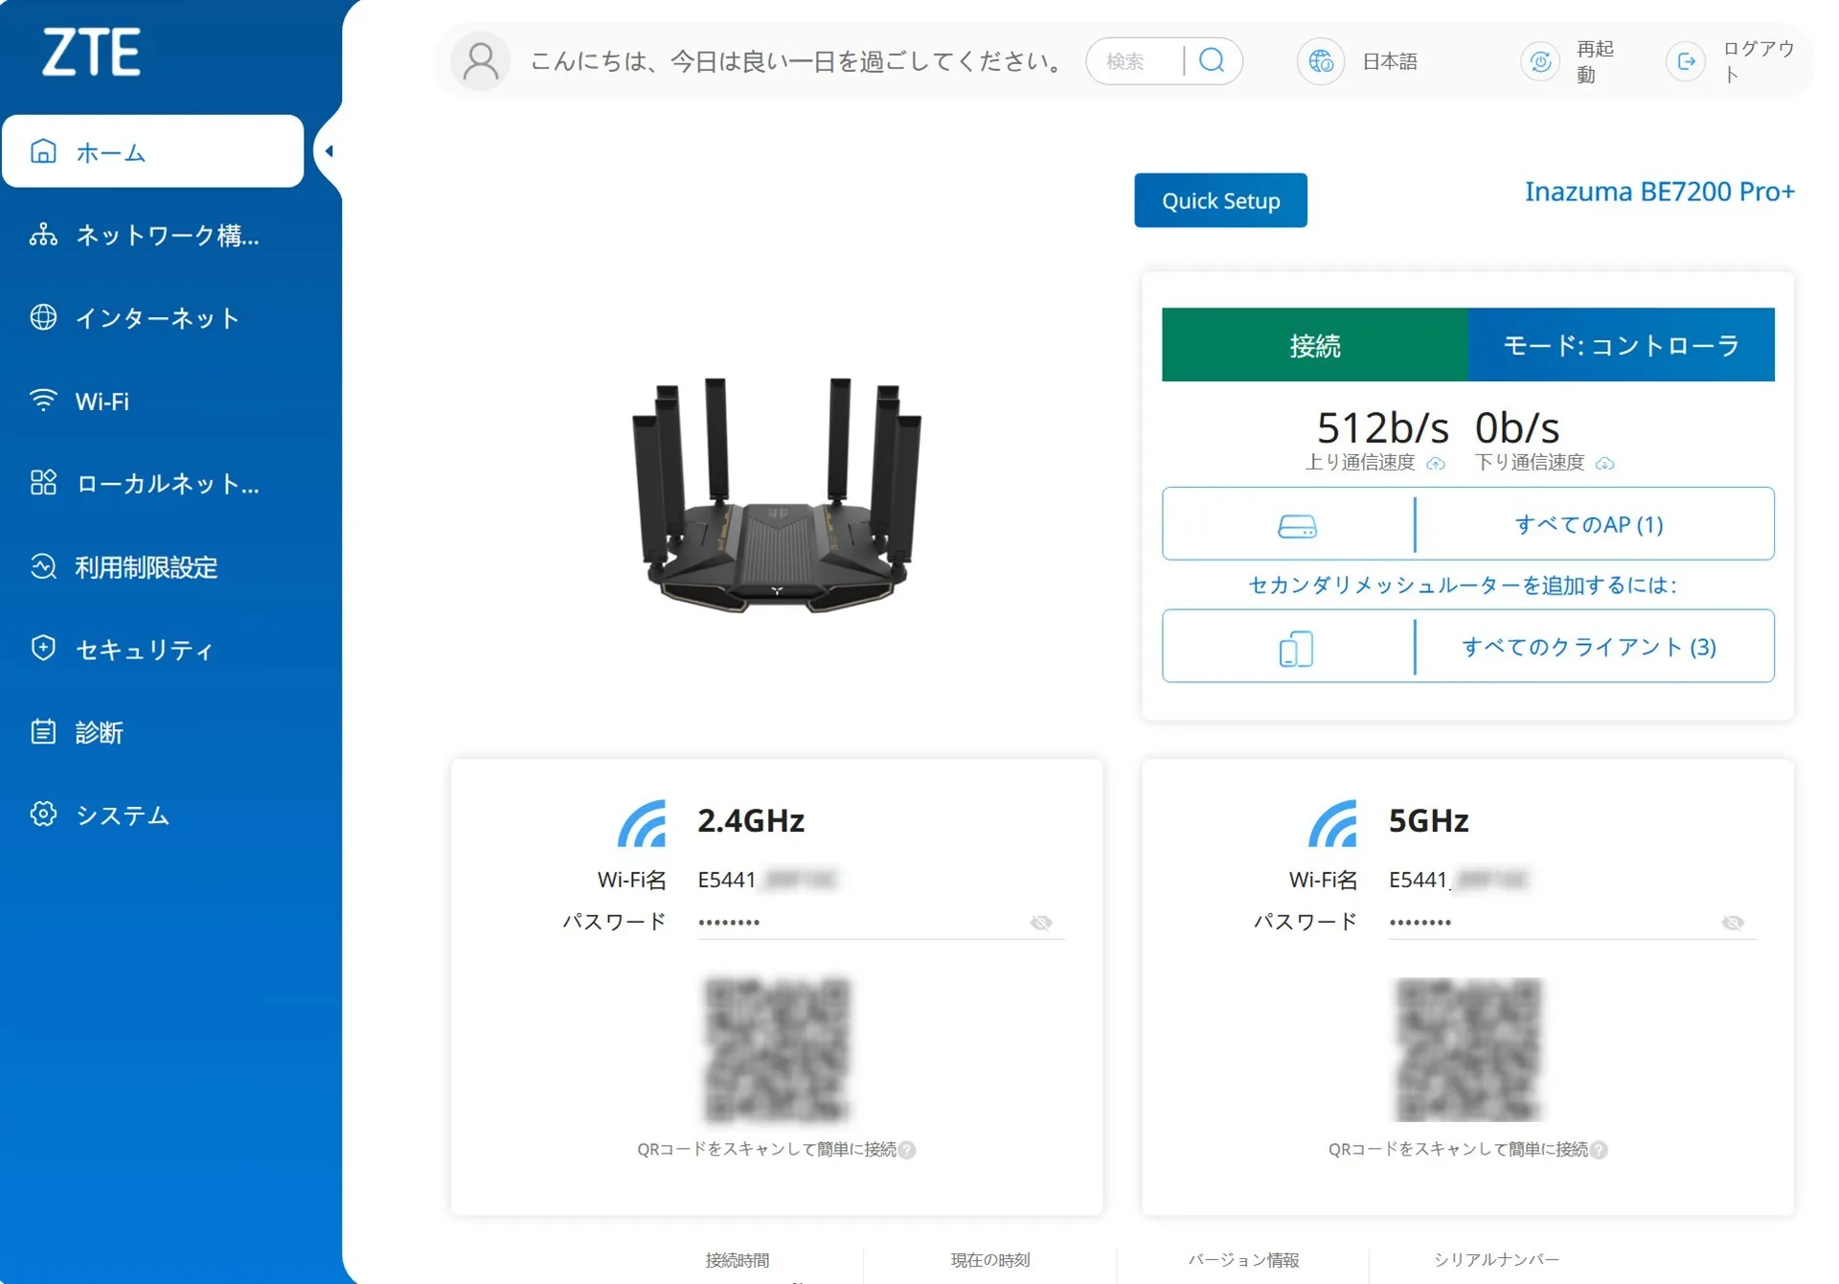Click the 2.4GHz QR code image

point(777,1048)
